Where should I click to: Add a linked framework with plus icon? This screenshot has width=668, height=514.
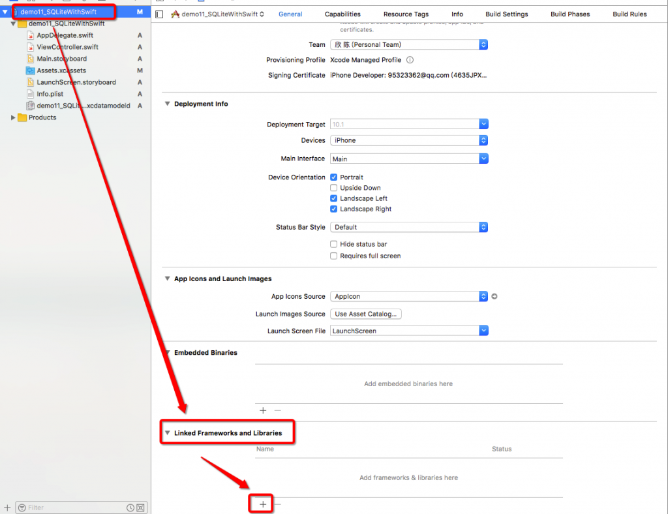[x=263, y=504]
